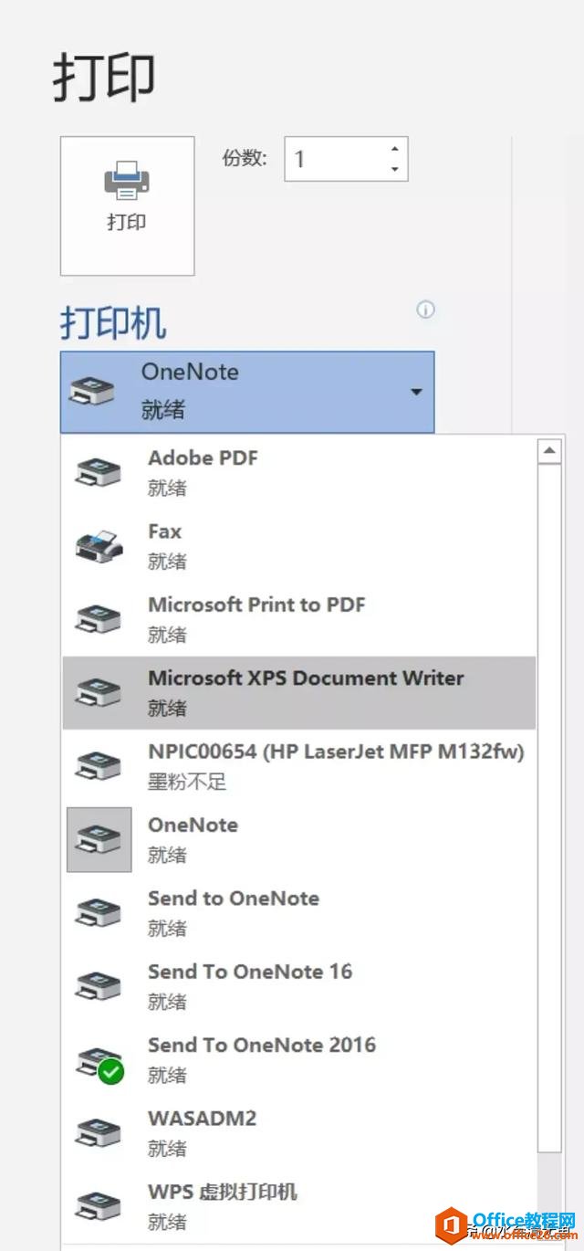Increase copies with the up stepper arrow

click(394, 150)
